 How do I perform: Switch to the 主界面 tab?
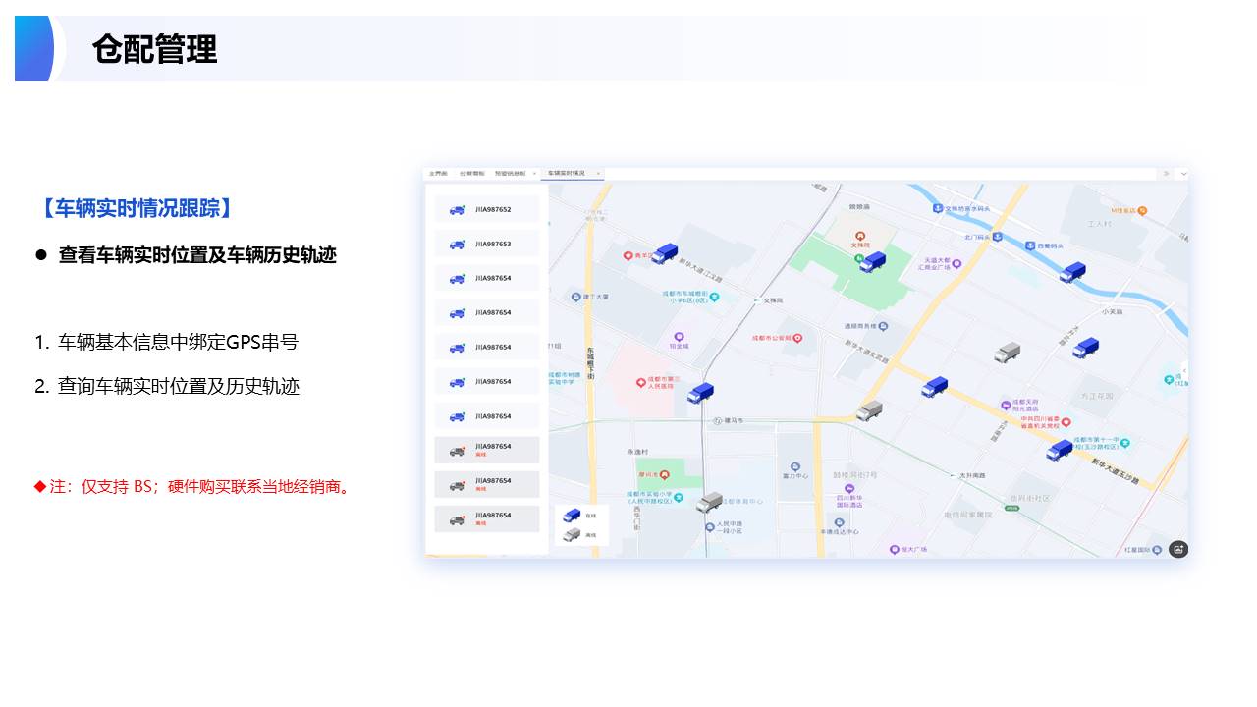click(x=438, y=173)
